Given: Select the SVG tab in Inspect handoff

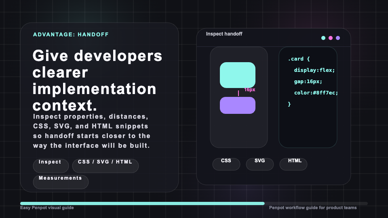Looking at the screenshot, I should (x=260, y=164).
